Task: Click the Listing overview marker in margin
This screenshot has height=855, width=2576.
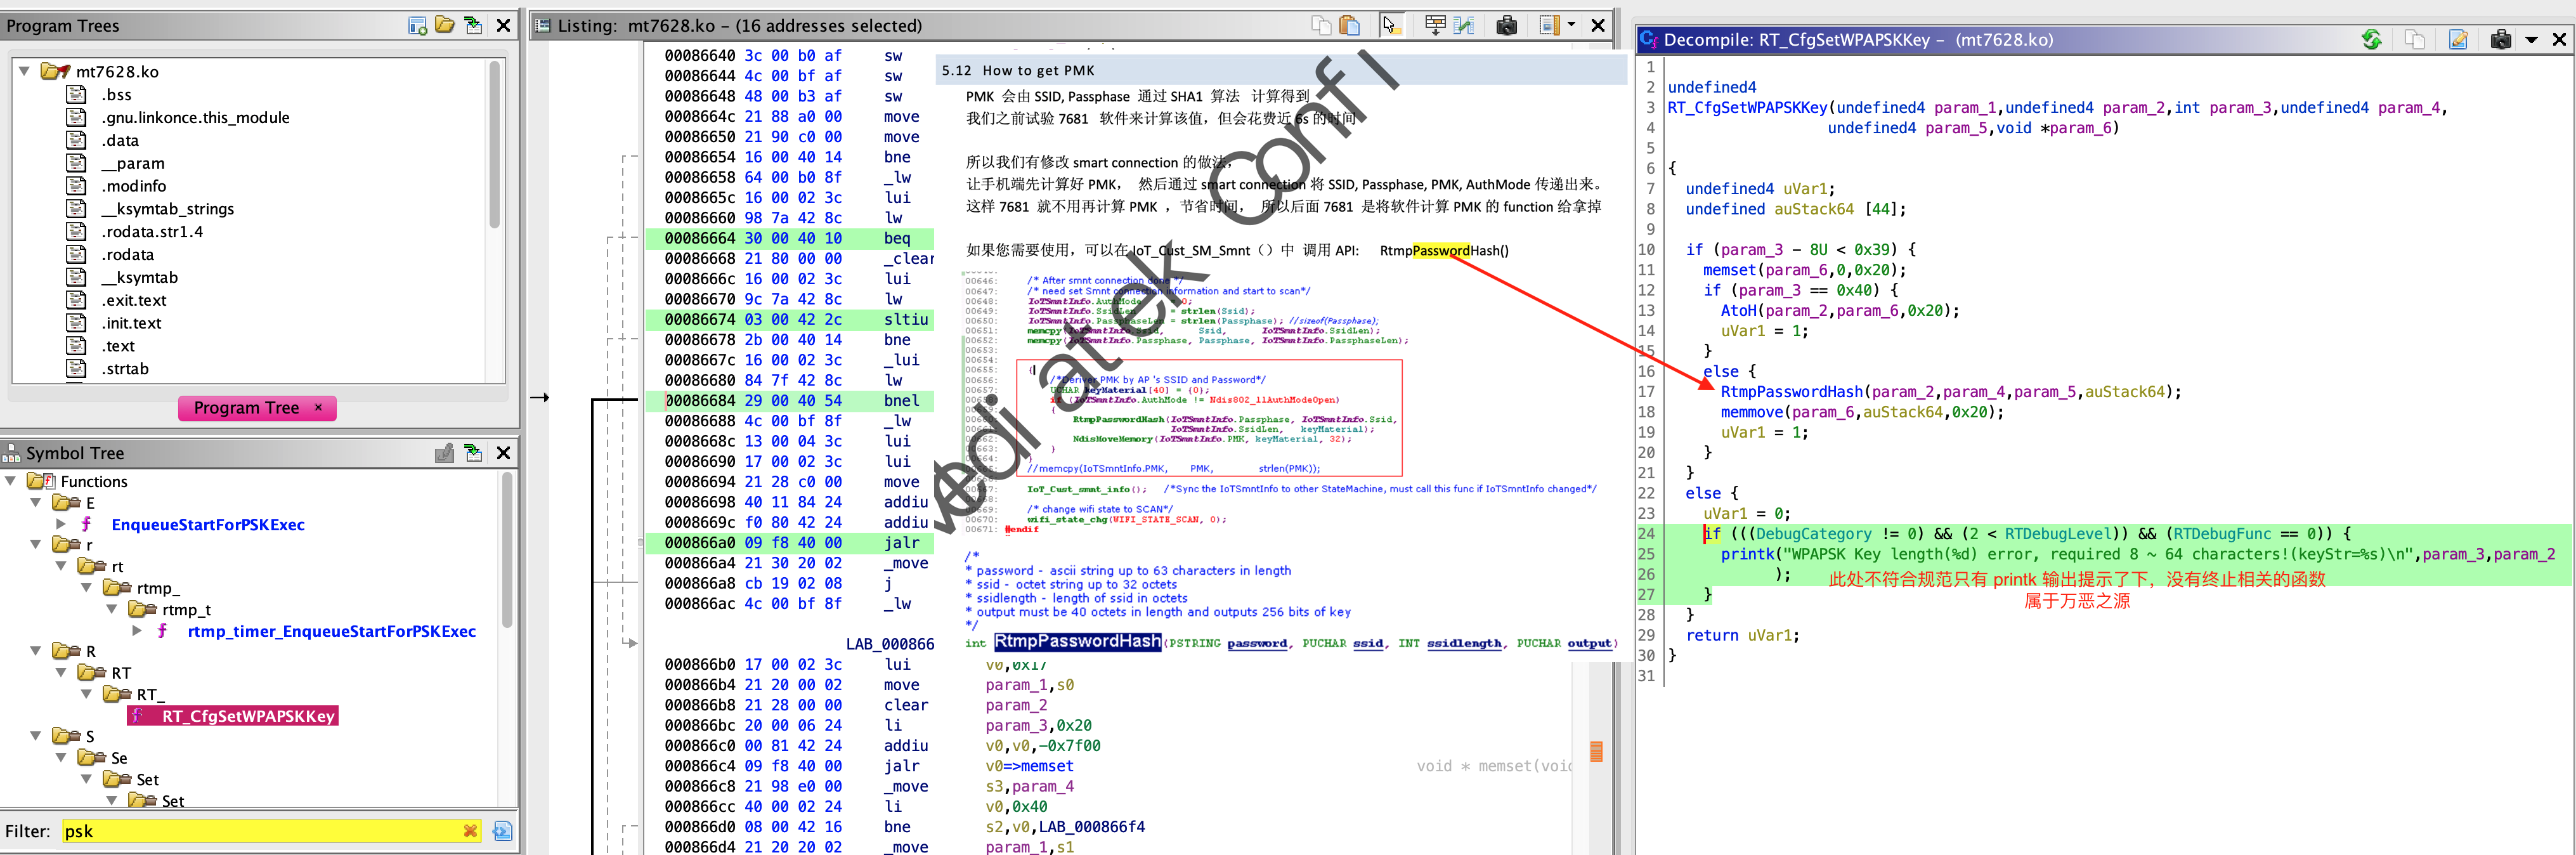Action: (1596, 752)
